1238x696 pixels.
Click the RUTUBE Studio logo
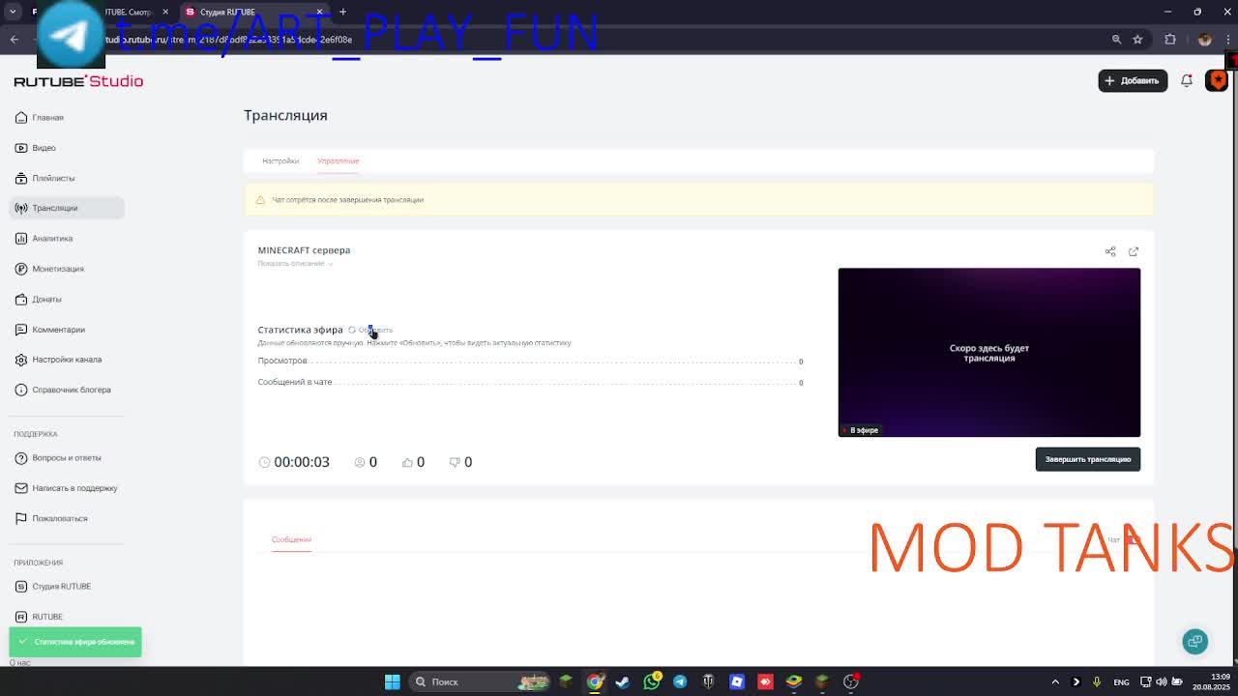click(78, 81)
